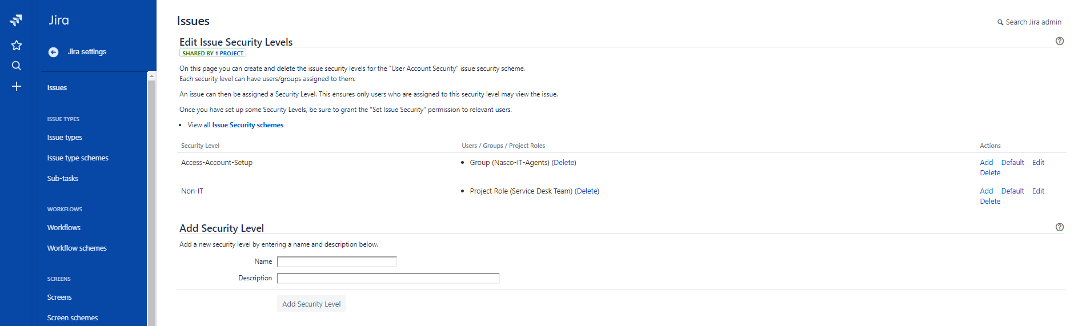Open Issue types in sidebar

[65, 138]
